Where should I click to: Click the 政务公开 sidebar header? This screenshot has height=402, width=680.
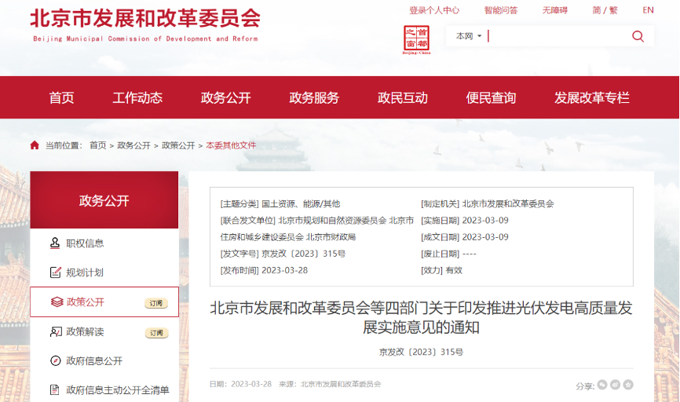104,200
